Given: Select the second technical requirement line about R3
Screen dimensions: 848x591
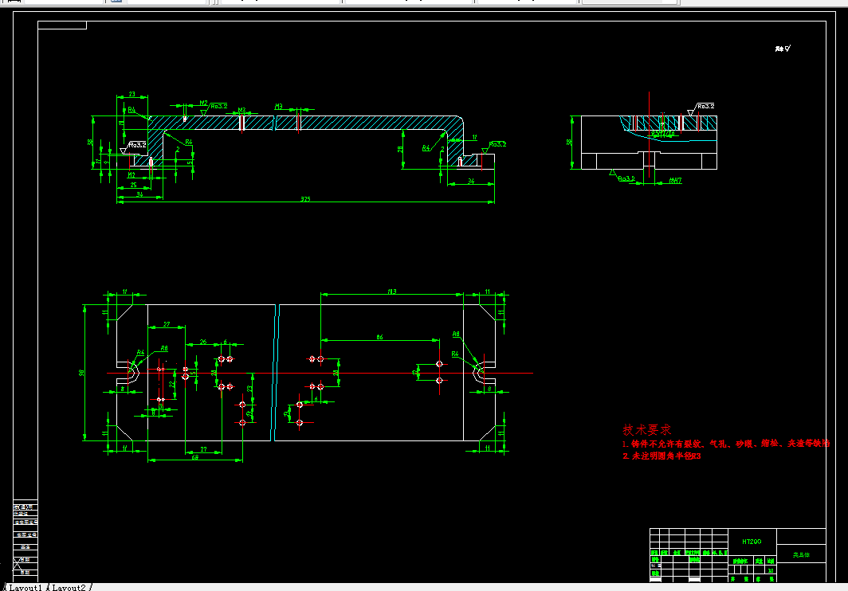Looking at the screenshot, I should pos(662,456).
